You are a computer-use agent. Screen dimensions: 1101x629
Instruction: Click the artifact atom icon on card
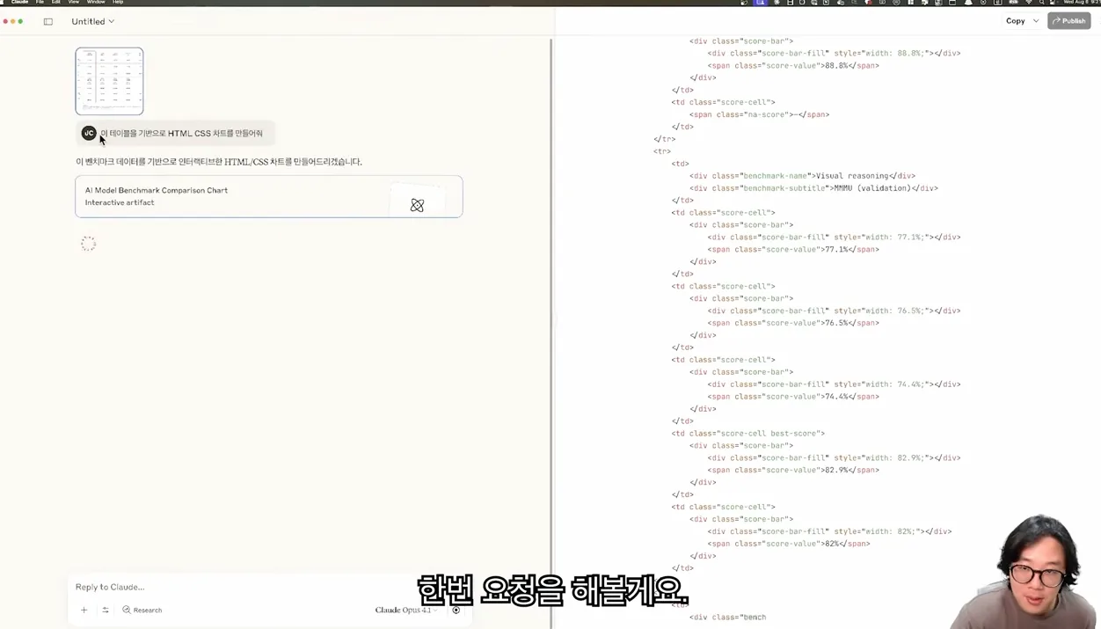pyautogui.click(x=417, y=205)
